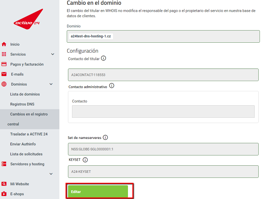
Task: Click the Inicio home icon
Action: coord(4,44)
